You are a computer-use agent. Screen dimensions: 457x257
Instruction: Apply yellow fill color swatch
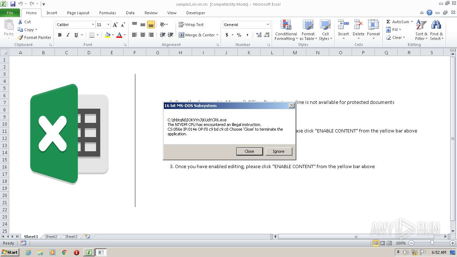coord(108,35)
